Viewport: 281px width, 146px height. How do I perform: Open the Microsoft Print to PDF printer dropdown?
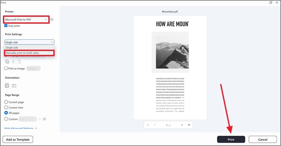pyautogui.click(x=26, y=19)
